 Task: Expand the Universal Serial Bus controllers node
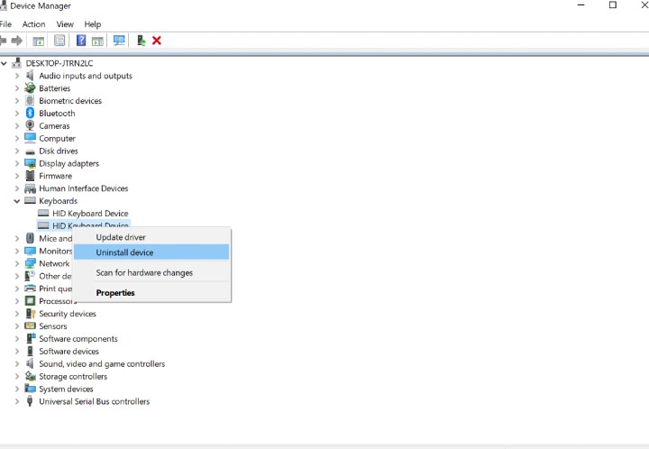tap(17, 402)
